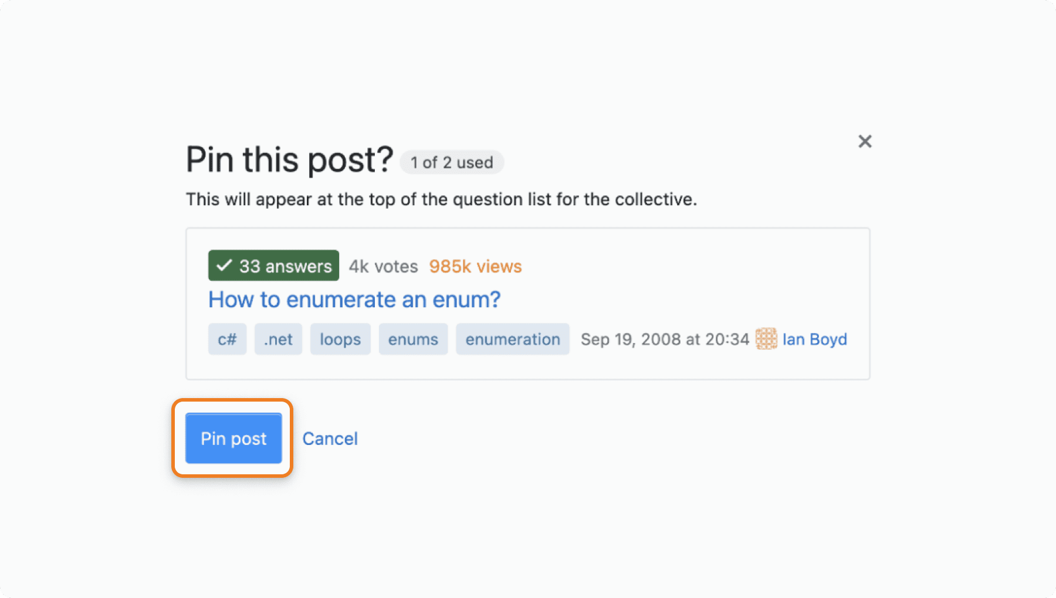This screenshot has width=1056, height=598.
Task: Open Ian Boyd's user profile link
Action: point(815,339)
